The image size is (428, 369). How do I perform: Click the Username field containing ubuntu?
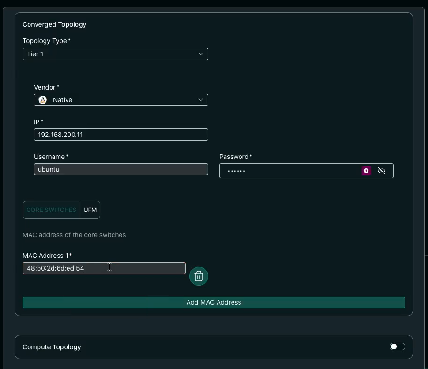[x=120, y=169]
